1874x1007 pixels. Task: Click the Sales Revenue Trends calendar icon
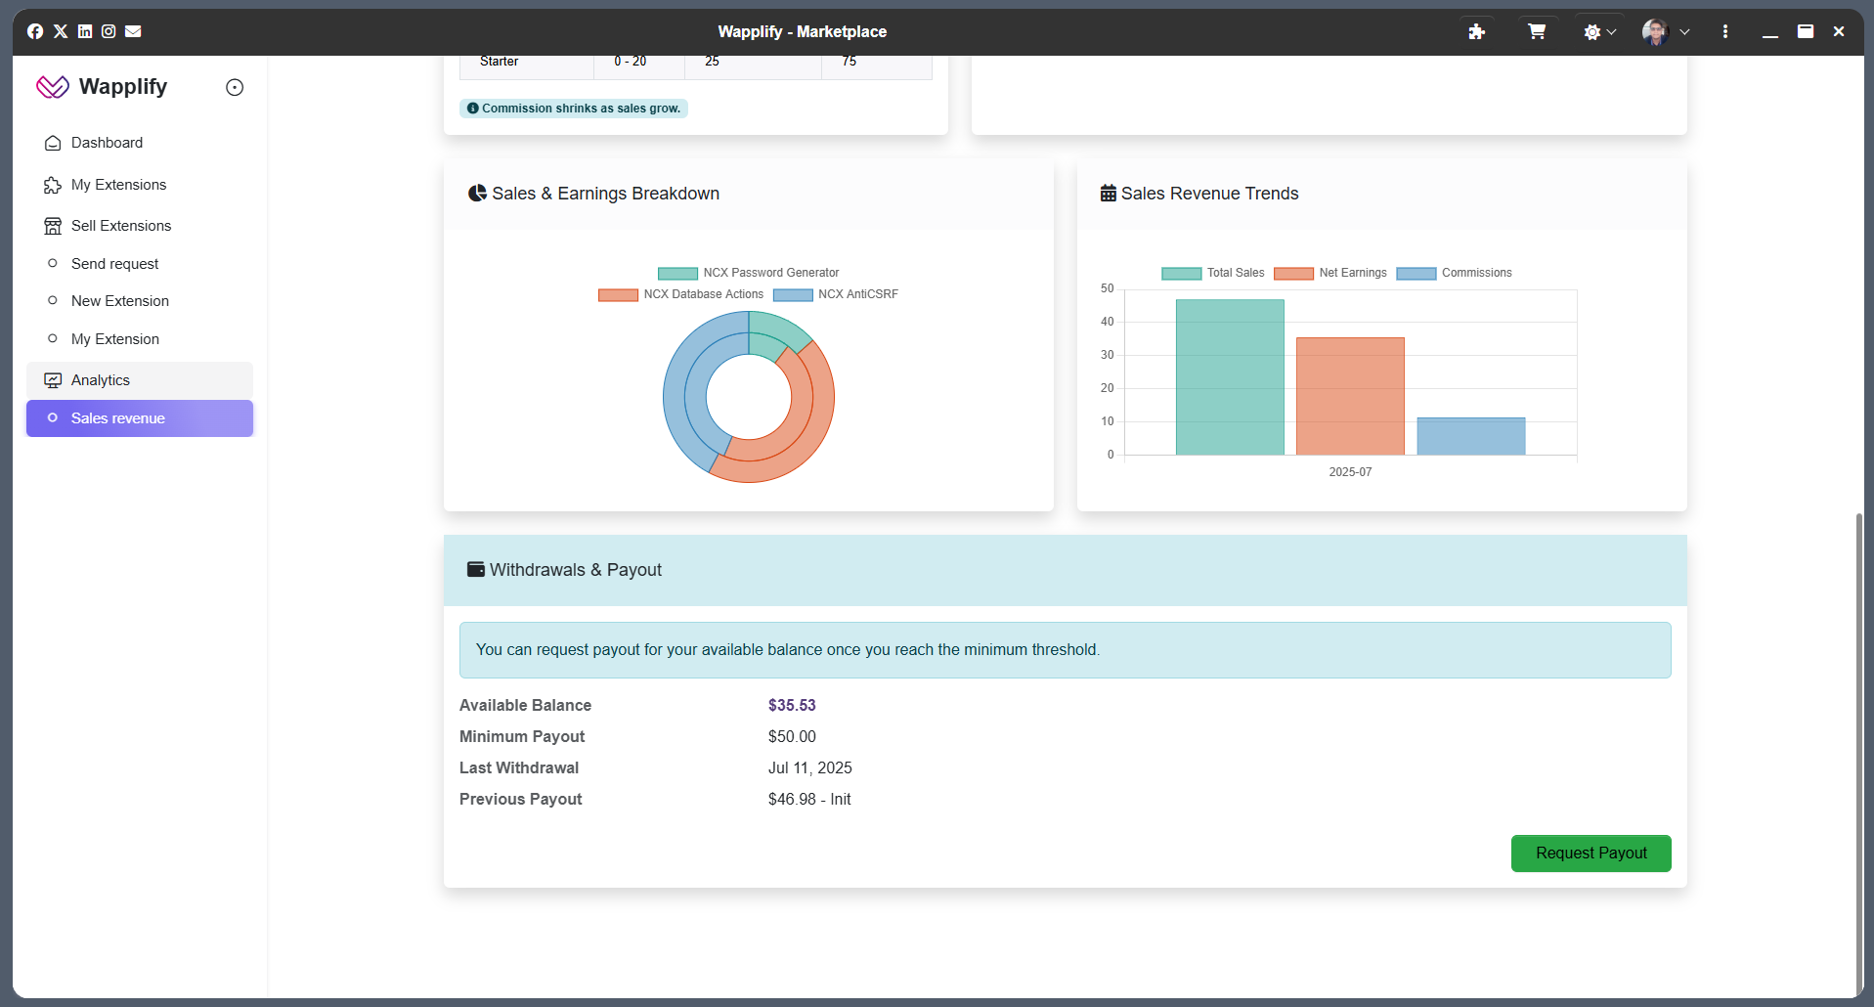coord(1109,194)
